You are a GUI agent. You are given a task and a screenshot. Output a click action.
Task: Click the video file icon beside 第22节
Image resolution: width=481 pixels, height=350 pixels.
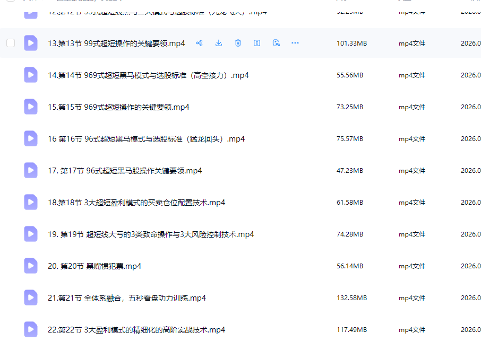pos(30,329)
